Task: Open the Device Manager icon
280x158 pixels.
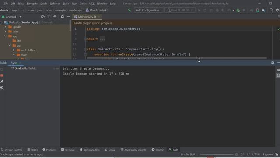Action: coord(258,11)
